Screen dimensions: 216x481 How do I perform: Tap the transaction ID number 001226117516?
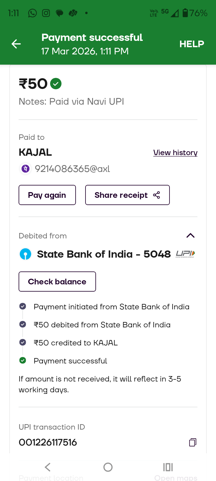(48, 443)
